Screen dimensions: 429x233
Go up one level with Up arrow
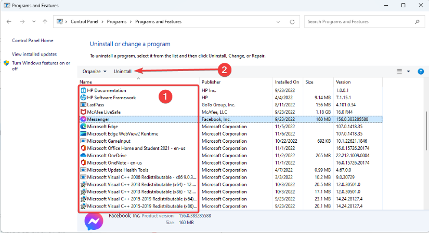pyautogui.click(x=45, y=22)
